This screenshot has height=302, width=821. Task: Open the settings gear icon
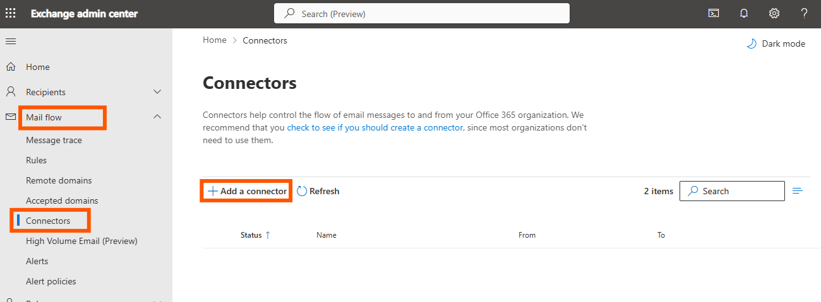pyautogui.click(x=774, y=13)
